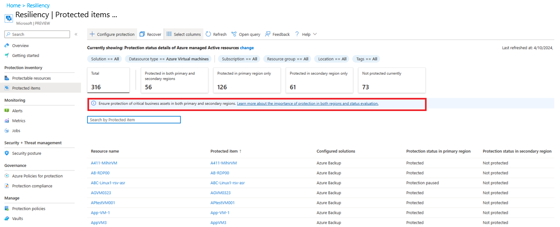This screenshot has width=560, height=227.
Task: Go to Home breadcrumb link
Action: point(13,6)
